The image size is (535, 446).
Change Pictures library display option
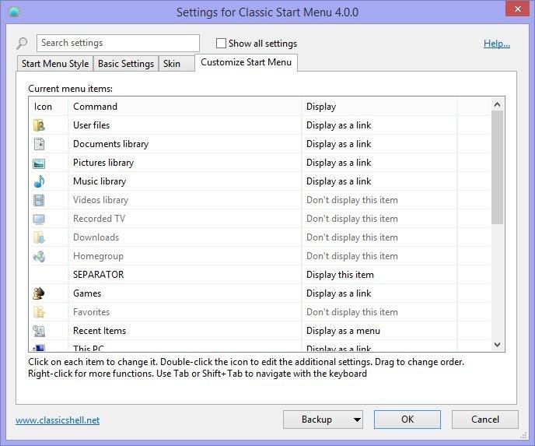[x=338, y=163]
